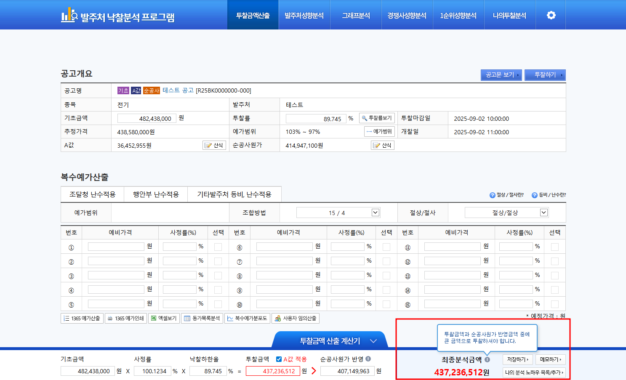626x380 pixels.
Task: Open 등비/난수란? help question icon
Action: [535, 195]
